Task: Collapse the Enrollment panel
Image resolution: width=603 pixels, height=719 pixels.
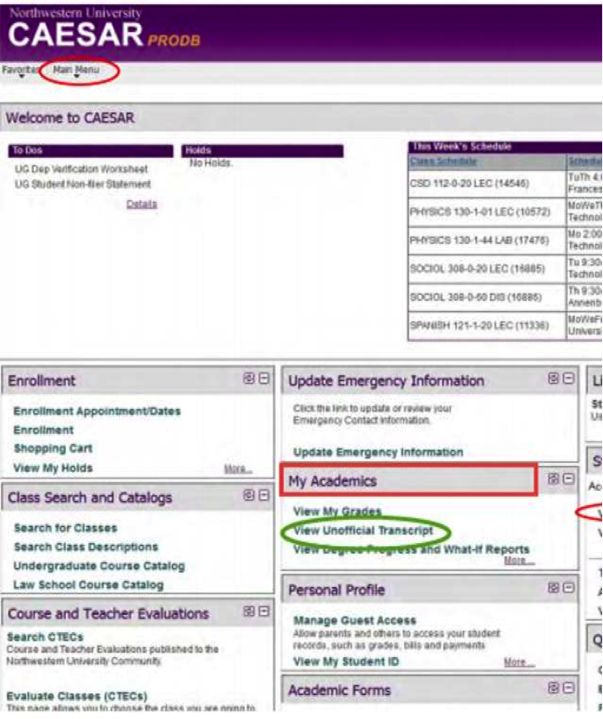Action: click(x=264, y=379)
